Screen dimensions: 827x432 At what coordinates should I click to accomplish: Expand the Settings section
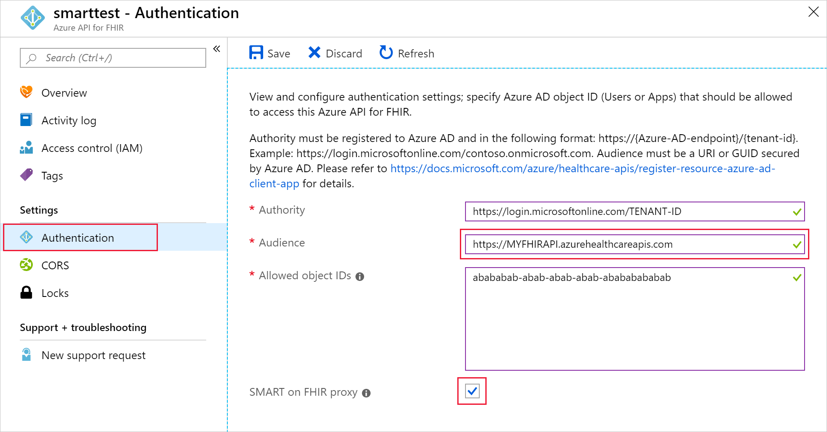coord(38,210)
